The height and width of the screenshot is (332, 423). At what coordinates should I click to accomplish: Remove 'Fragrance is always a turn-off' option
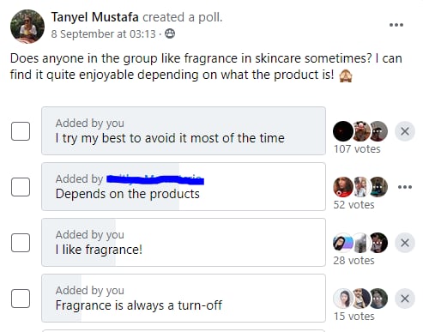tap(405, 299)
